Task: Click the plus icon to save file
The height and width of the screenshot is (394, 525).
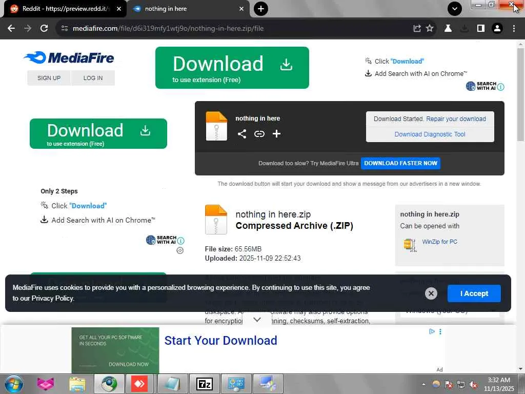Action: click(x=276, y=134)
